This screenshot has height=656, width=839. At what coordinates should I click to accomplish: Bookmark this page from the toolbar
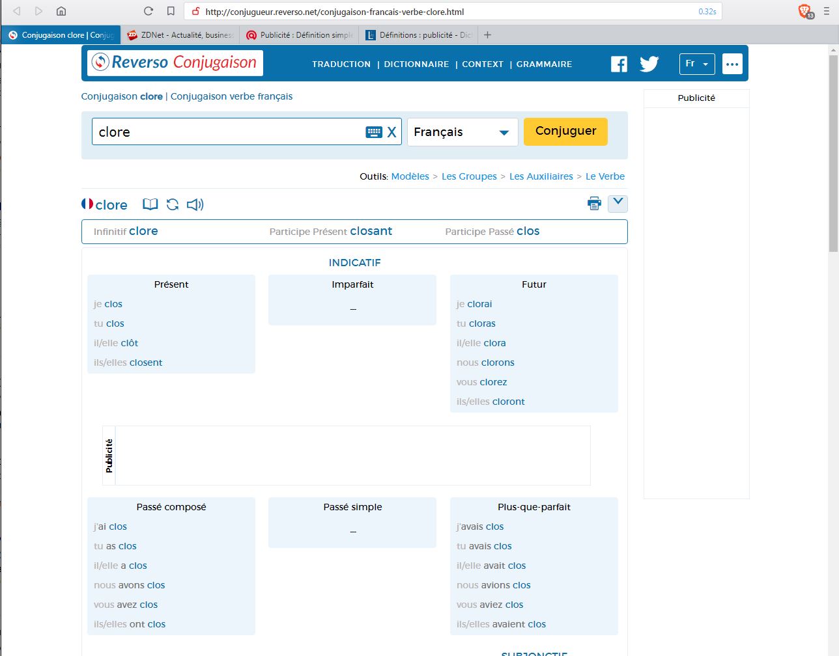tap(171, 11)
